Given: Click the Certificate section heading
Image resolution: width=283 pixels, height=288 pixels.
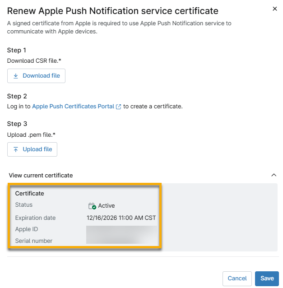Looking at the screenshot, I should [30, 193].
